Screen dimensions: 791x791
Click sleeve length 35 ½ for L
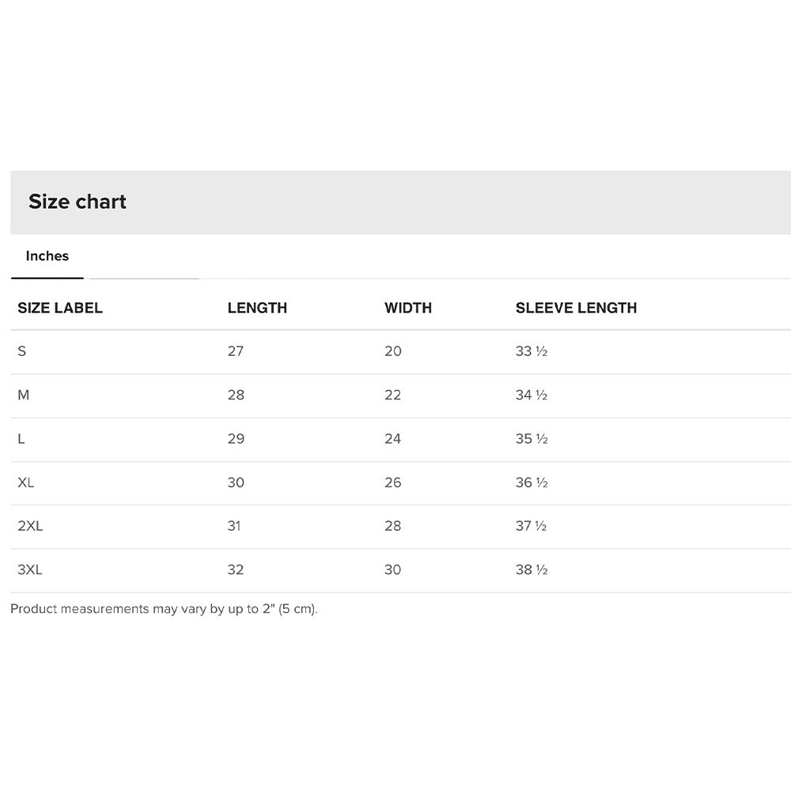(x=532, y=439)
